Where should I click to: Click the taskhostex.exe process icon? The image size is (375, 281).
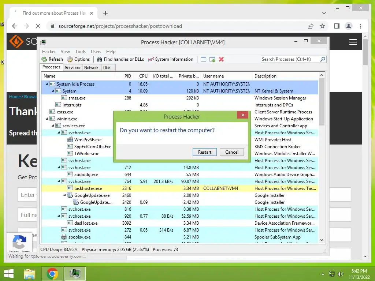point(70,188)
